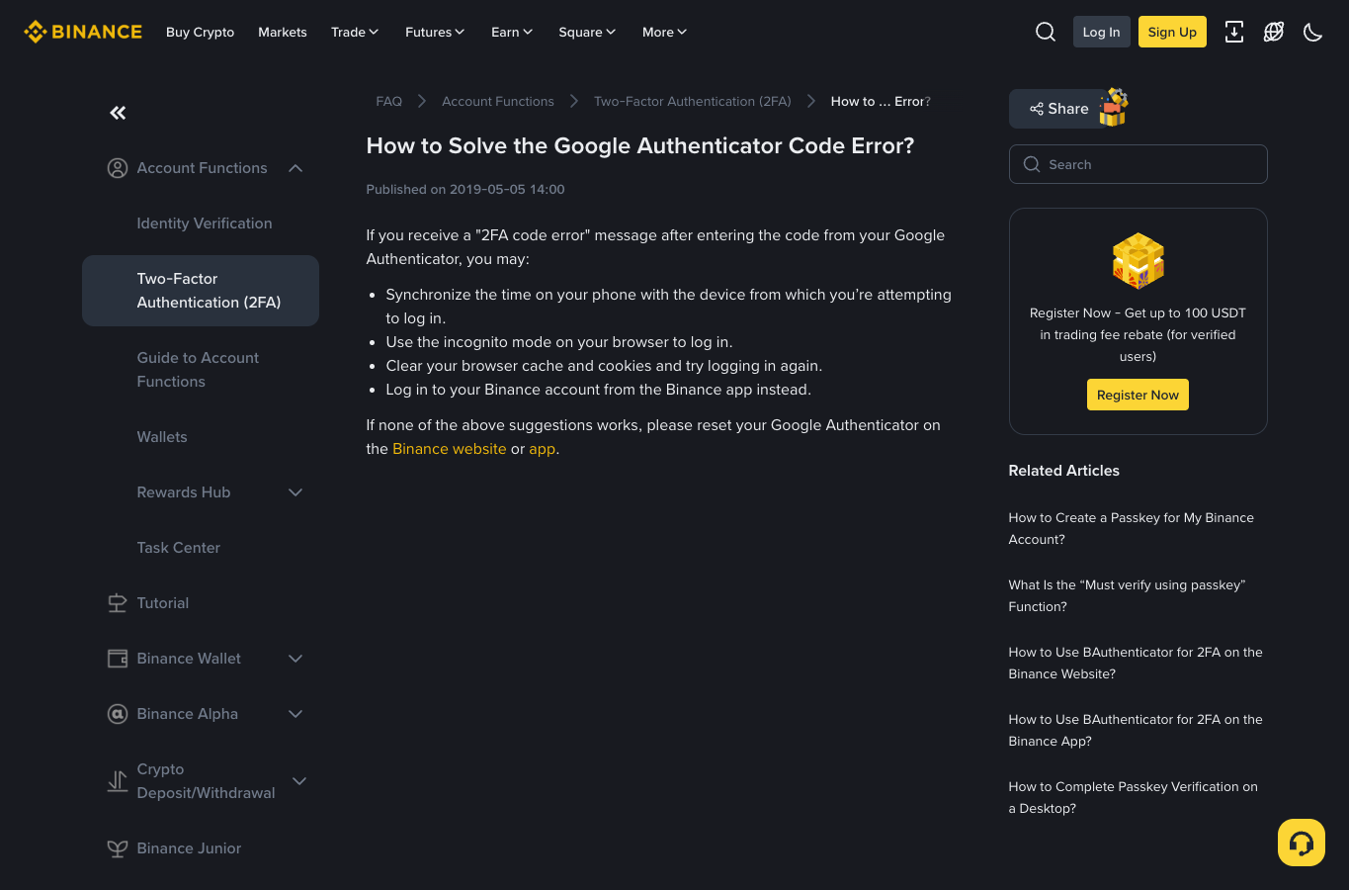Expand the Binance Alpha section
The image size is (1349, 890).
pos(295,714)
